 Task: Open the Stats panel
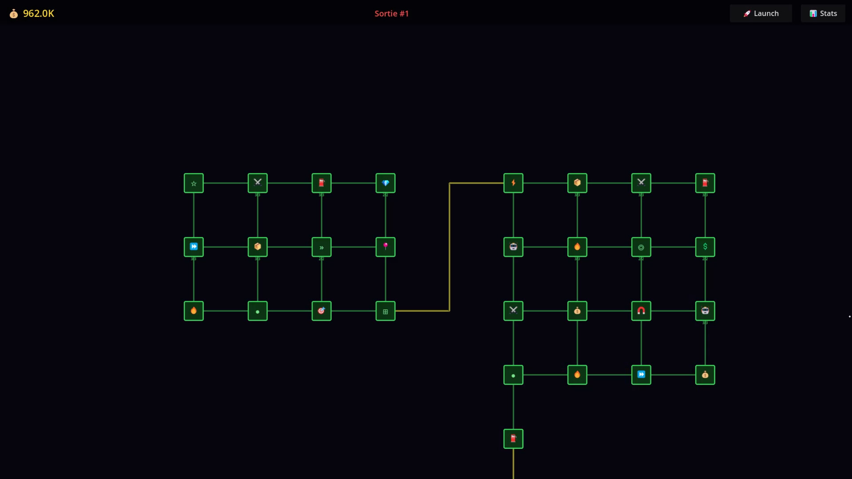click(x=823, y=13)
